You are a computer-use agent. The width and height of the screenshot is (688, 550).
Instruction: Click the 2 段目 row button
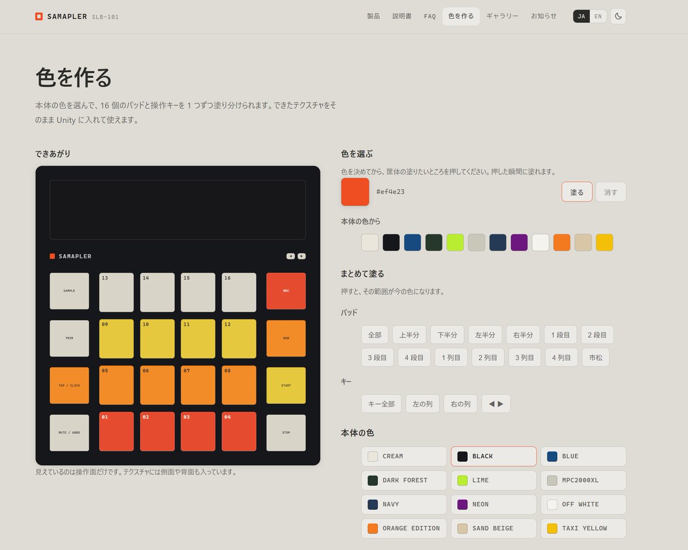click(597, 335)
